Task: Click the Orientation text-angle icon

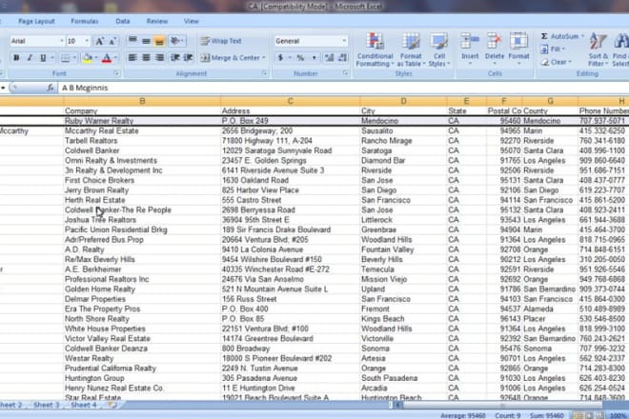Action: pyautogui.click(x=175, y=41)
